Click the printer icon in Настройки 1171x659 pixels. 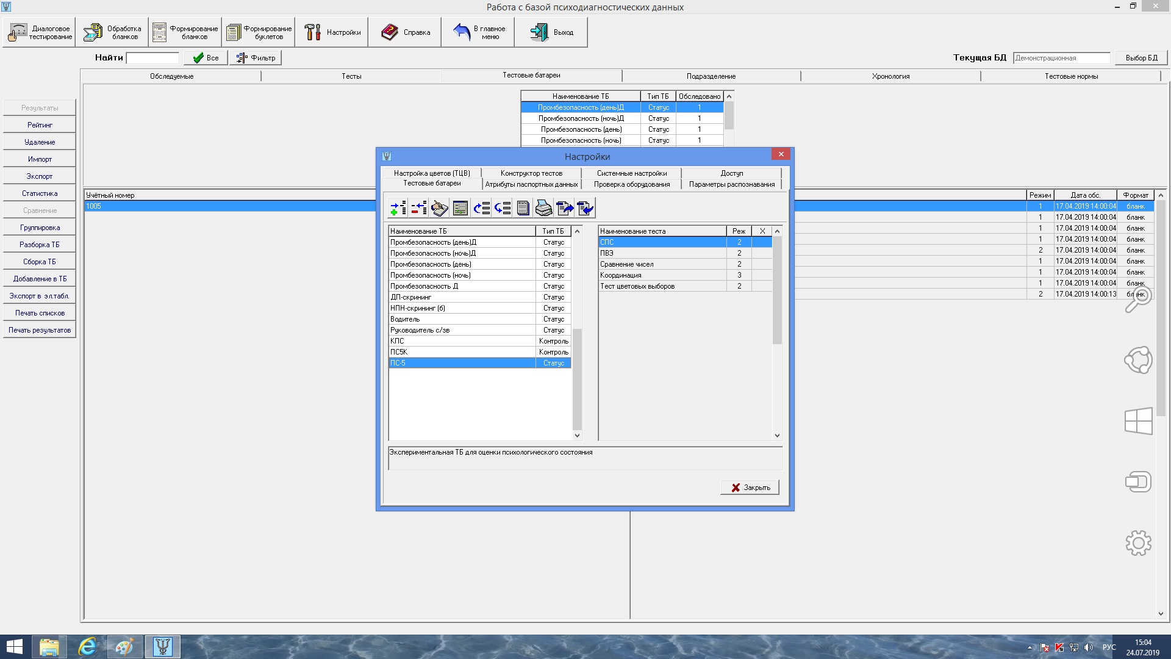(x=543, y=209)
